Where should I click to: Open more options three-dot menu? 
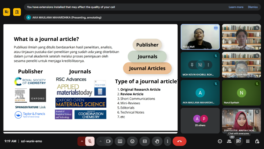pyautogui.click(x=168, y=141)
